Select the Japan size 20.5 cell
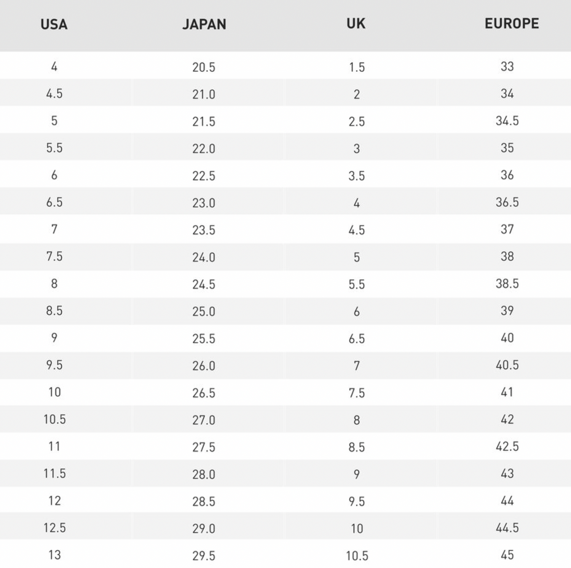 tap(204, 67)
